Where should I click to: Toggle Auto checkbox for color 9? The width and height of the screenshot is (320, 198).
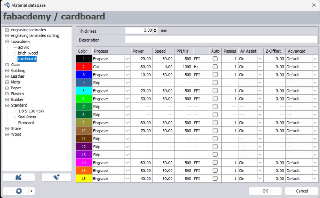pyautogui.click(x=215, y=123)
